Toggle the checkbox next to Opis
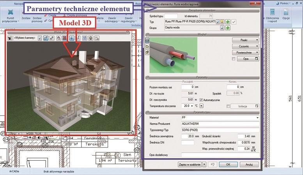This screenshot has height=175, width=303. [234, 59]
